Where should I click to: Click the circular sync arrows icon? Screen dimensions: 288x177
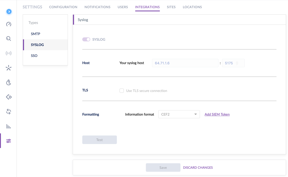click(x=9, y=112)
